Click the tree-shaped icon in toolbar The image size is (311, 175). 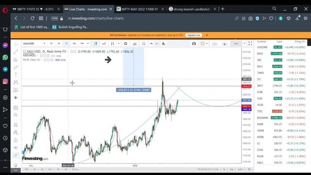point(163,43)
